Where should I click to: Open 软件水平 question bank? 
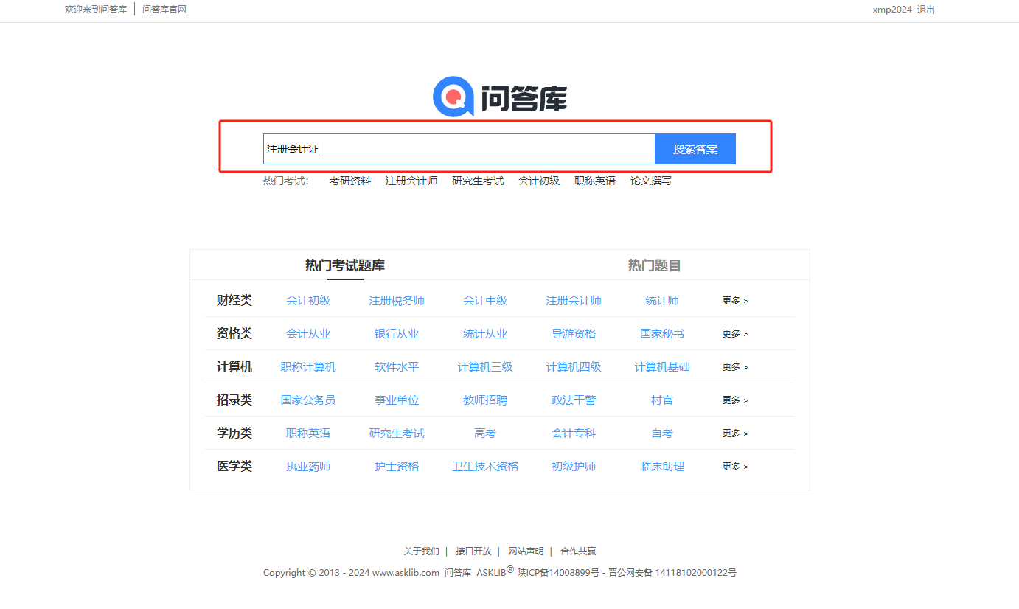[x=397, y=367]
